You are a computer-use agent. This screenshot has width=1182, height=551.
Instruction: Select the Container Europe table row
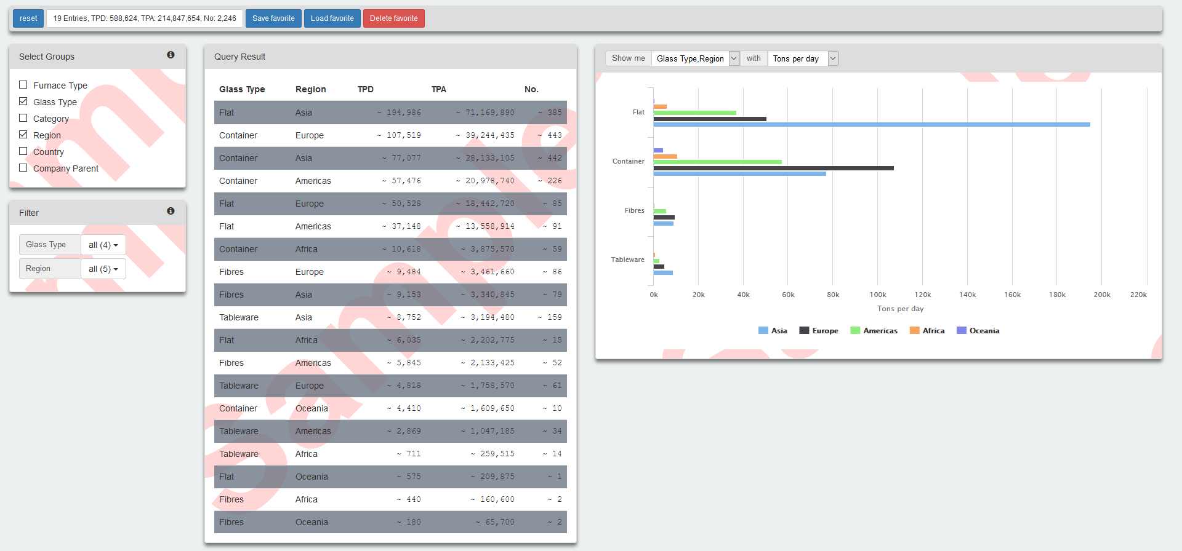click(390, 135)
